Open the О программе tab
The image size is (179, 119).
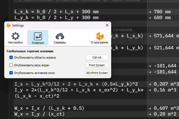(x=99, y=38)
